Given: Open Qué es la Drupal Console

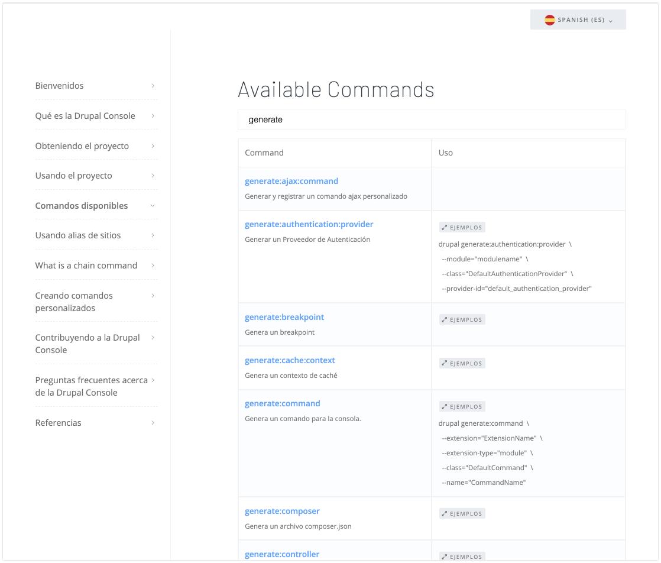Looking at the screenshot, I should 85,116.
